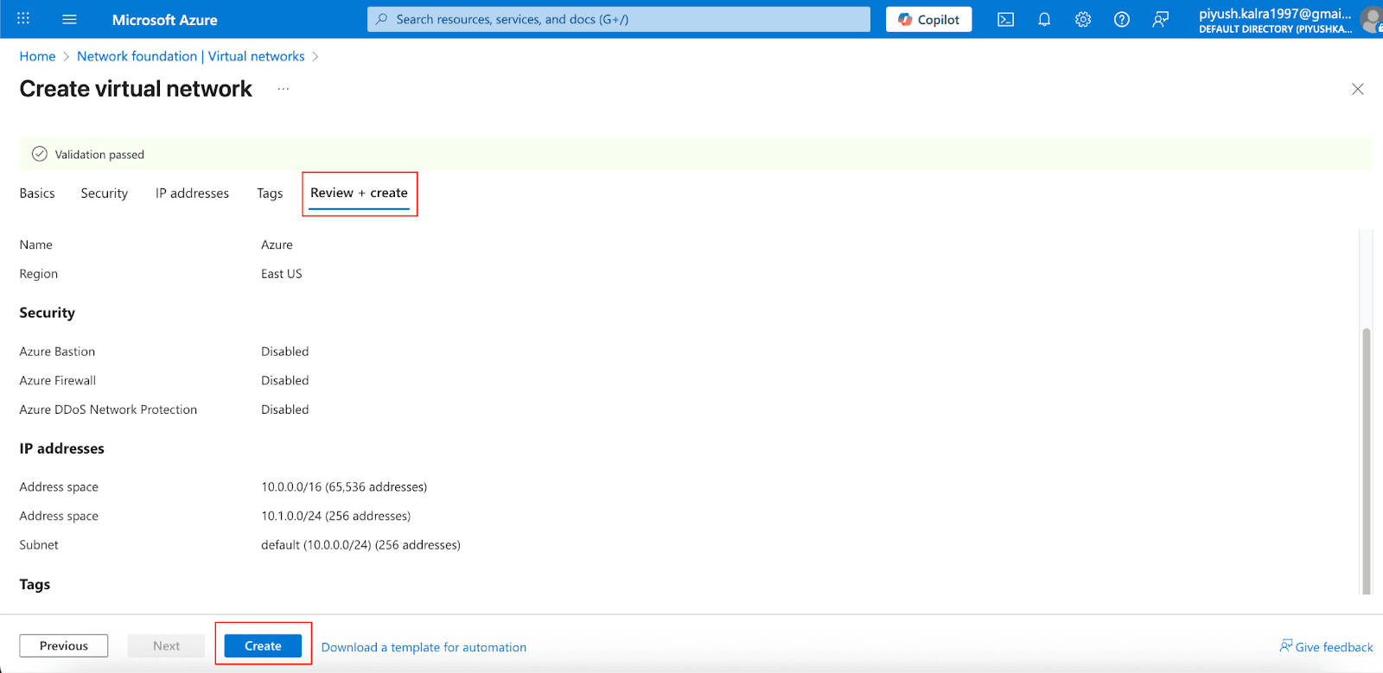This screenshot has width=1383, height=673.
Task: Click the IP addresses section heading
Action: [61, 448]
